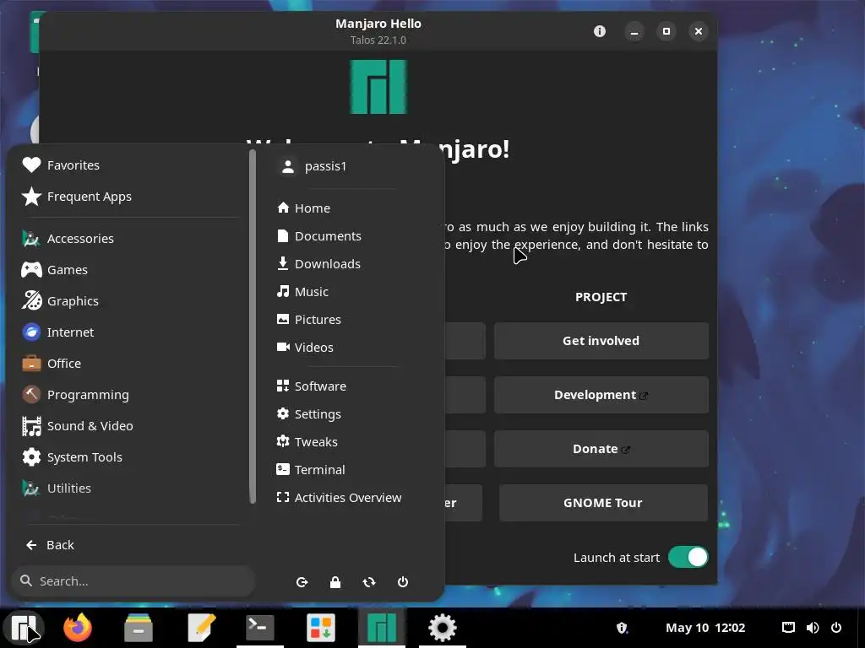The width and height of the screenshot is (865, 648).
Task: Click the info icon in Manjaro Hello titlebar
Action: (x=600, y=31)
